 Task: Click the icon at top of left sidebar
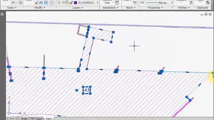(2, 14)
